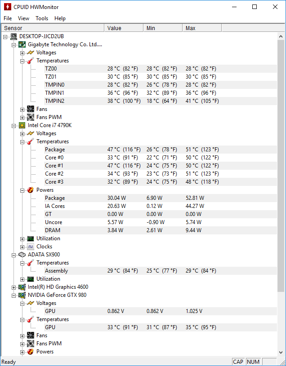This screenshot has height=366, width=286.
Task: Click the vertical scrollbar thumb
Action: (x=281, y=166)
